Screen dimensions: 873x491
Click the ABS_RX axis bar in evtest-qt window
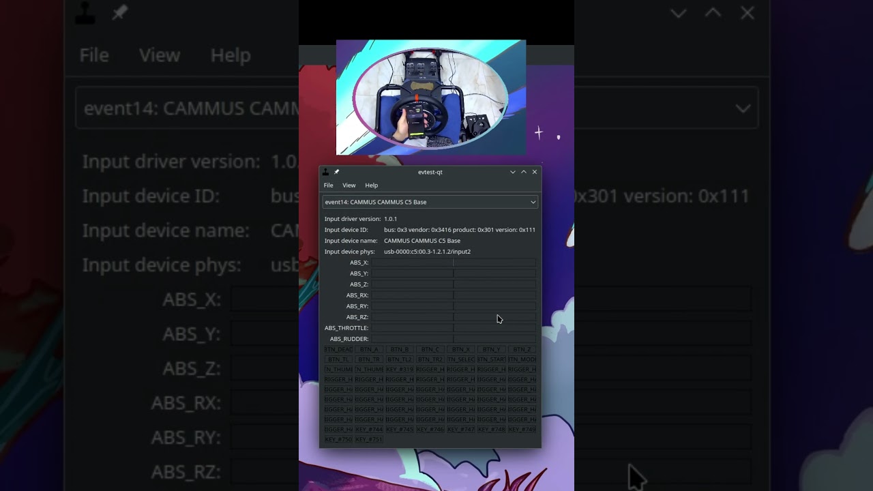(454, 295)
